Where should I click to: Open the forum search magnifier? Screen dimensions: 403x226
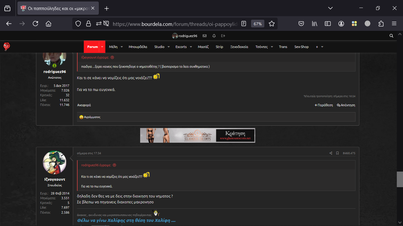click(x=391, y=36)
